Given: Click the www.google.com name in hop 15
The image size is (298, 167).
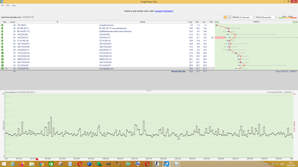Looking at the screenshot, I should 106,68.
